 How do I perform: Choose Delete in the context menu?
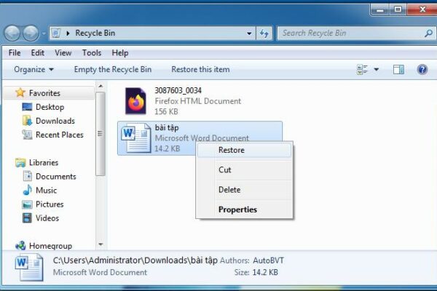[244, 190]
